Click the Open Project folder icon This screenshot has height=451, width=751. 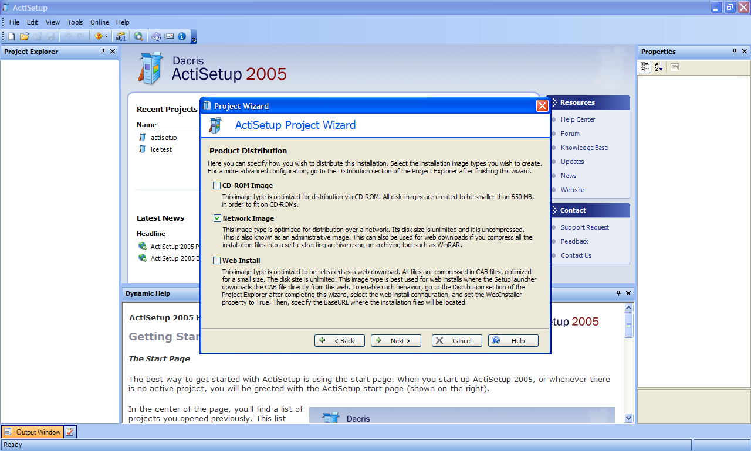click(25, 36)
